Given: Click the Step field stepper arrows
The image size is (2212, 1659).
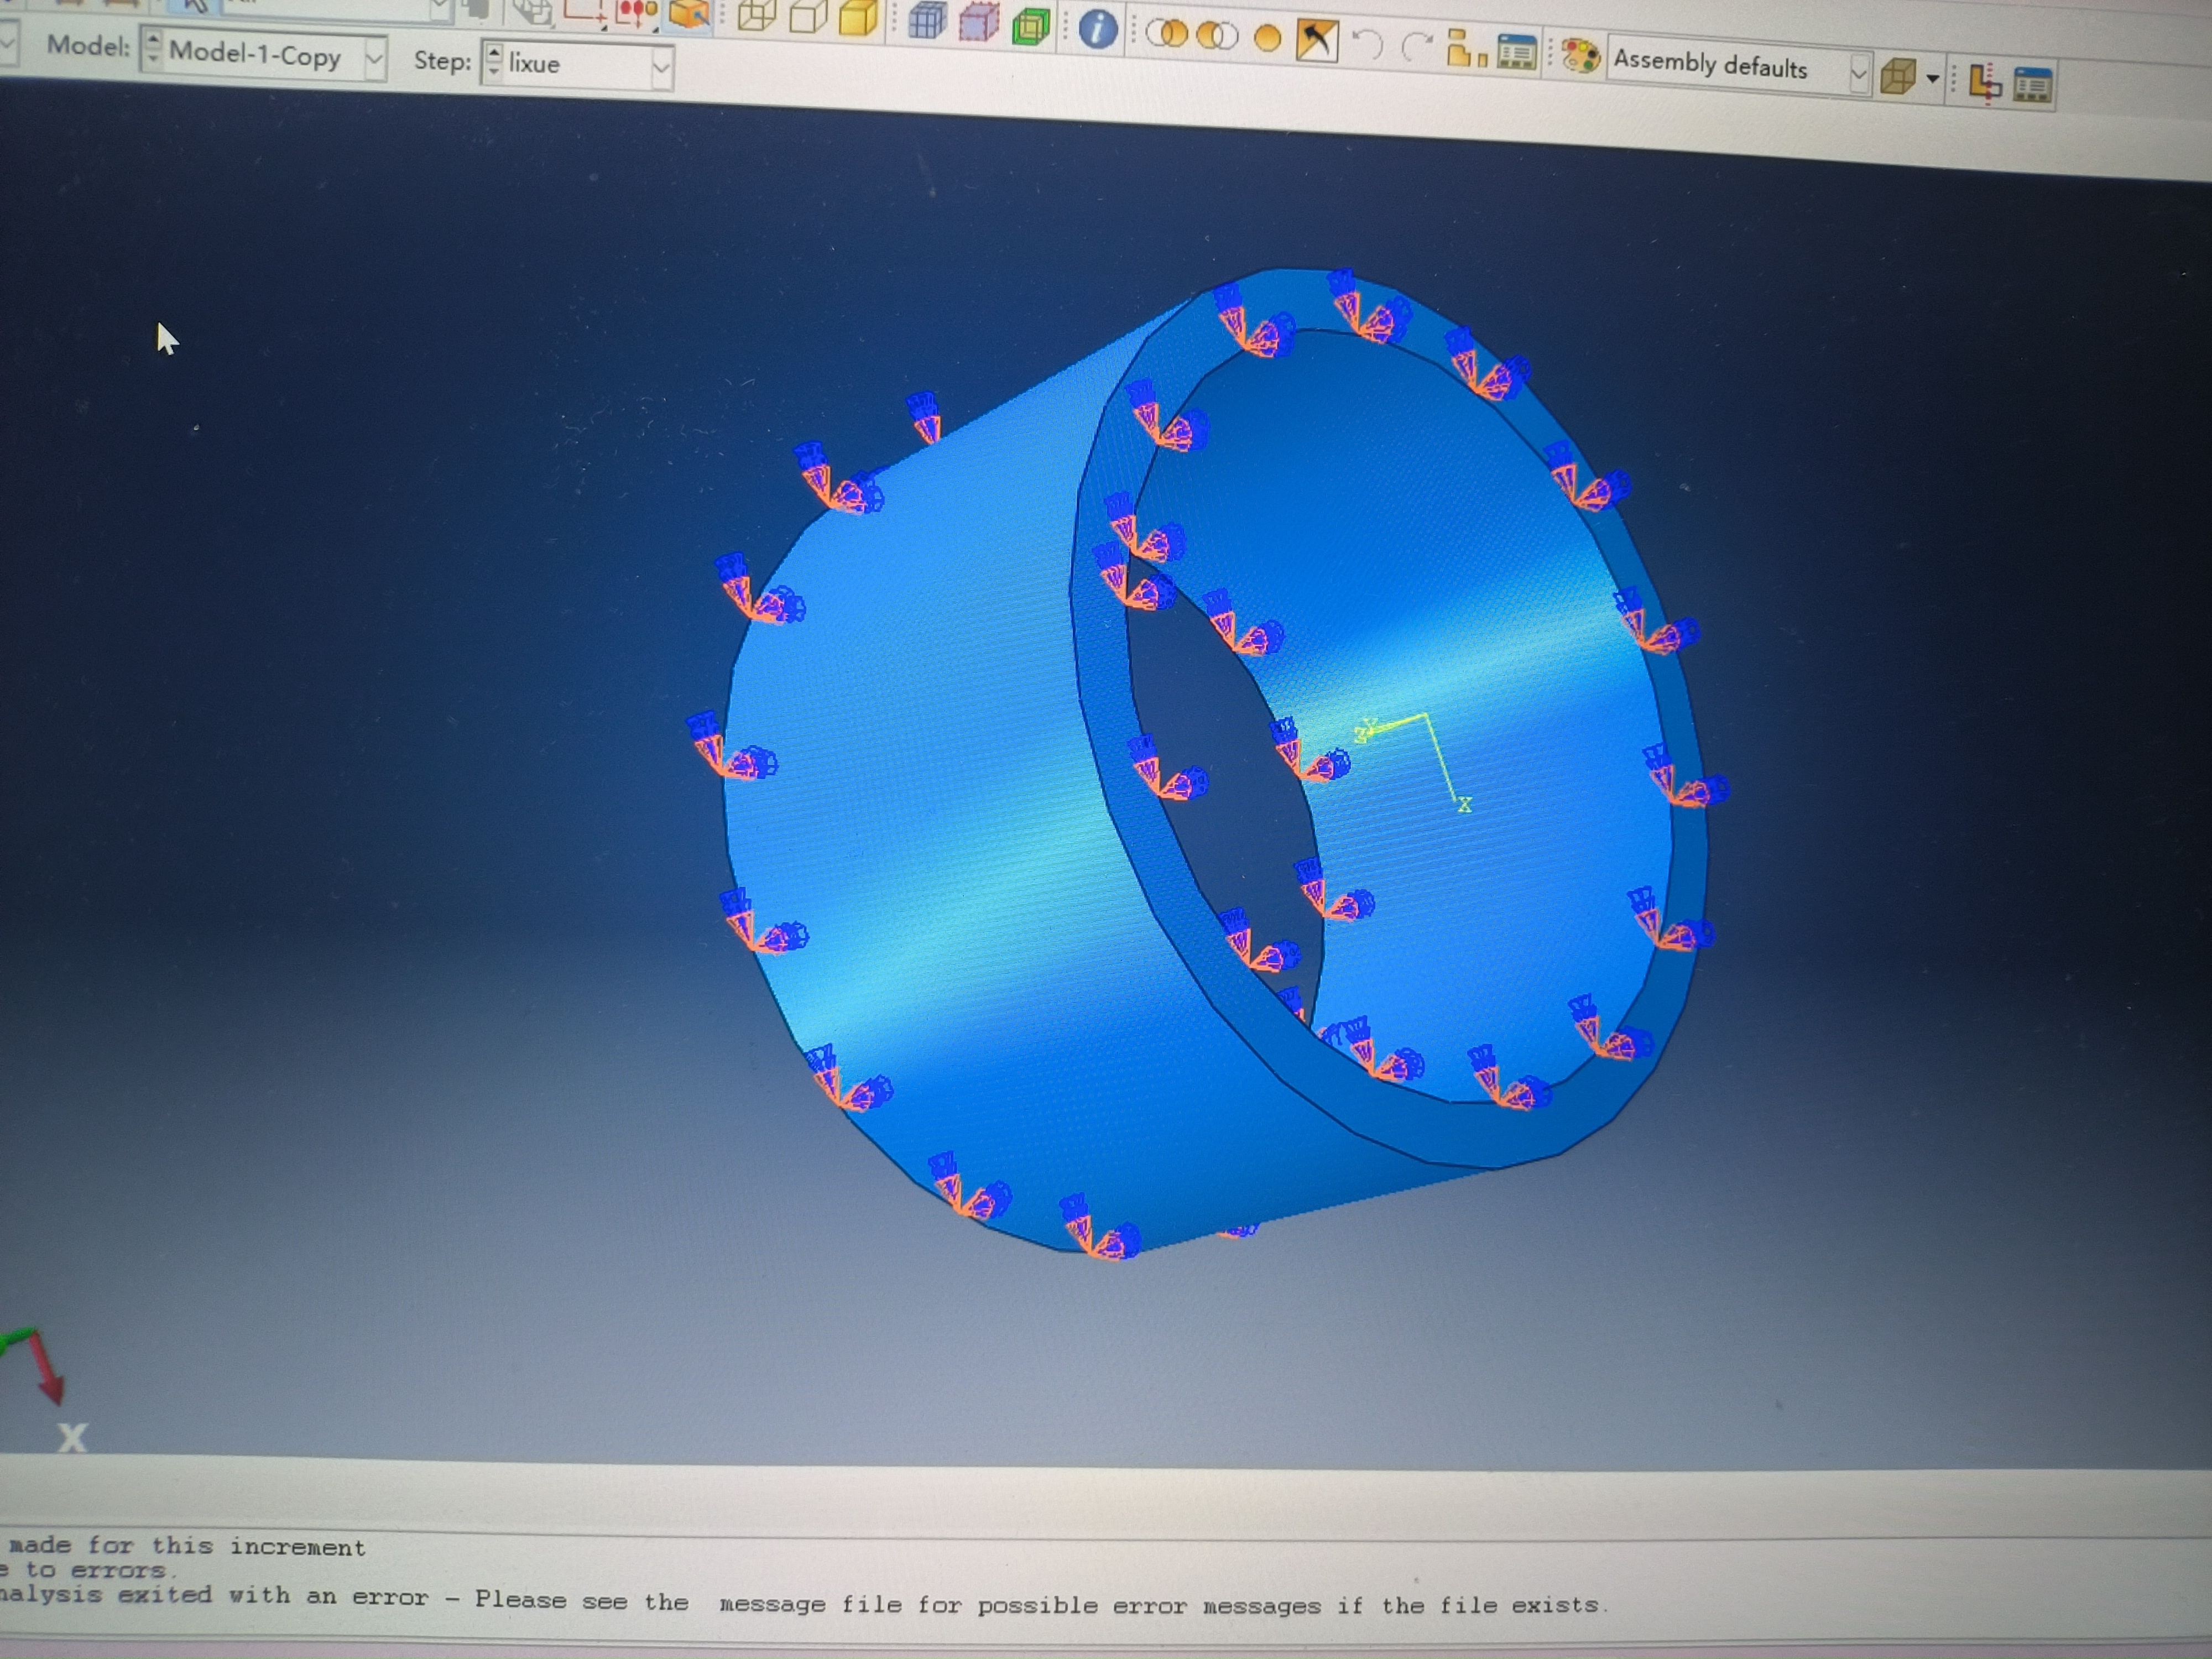Looking at the screenshot, I should coord(494,61).
